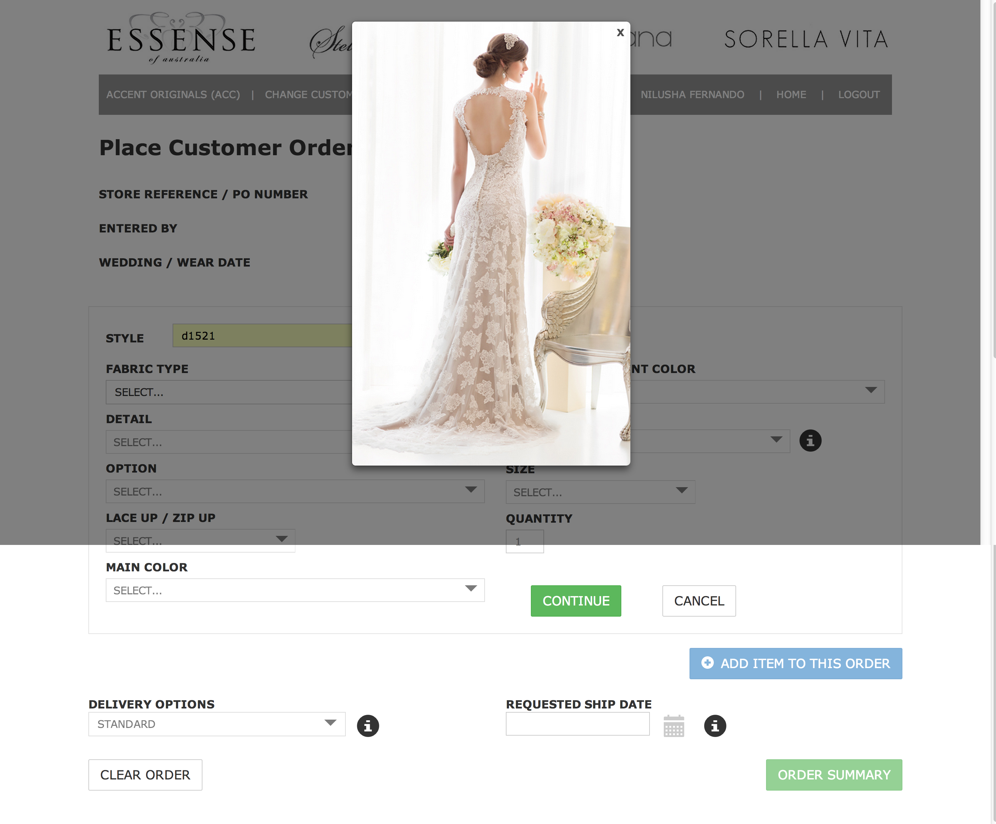Click Clear Order button
Screen dimensions: 996x824
click(145, 775)
